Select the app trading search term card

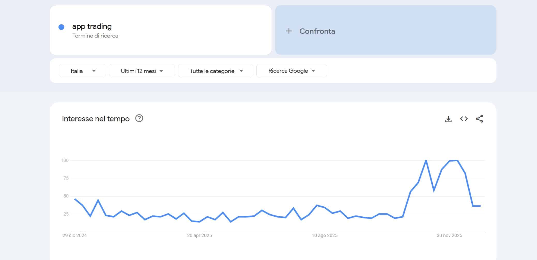tap(160, 30)
